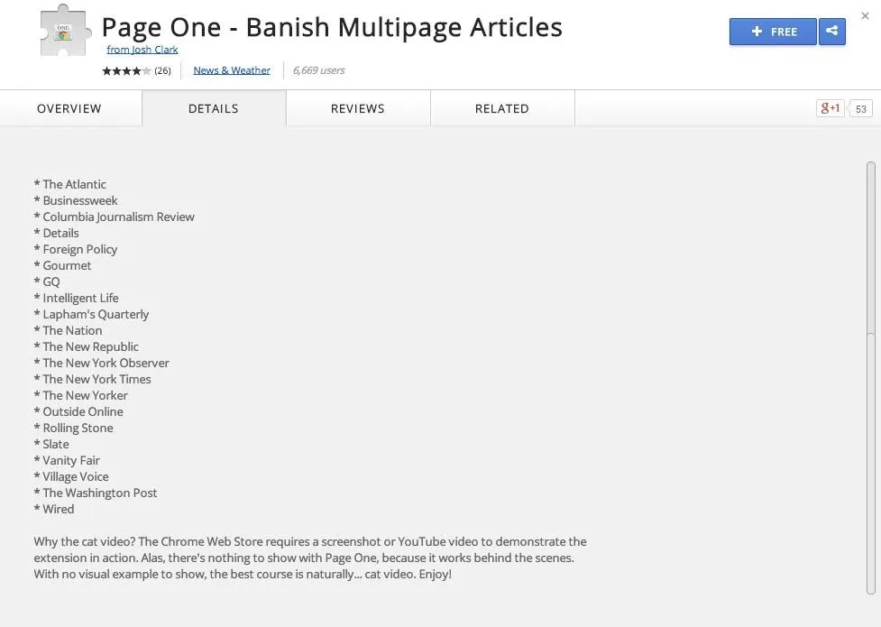Screen dimensions: 881x627
Task: Switch to the Reviews tab
Action: pyautogui.click(x=358, y=108)
